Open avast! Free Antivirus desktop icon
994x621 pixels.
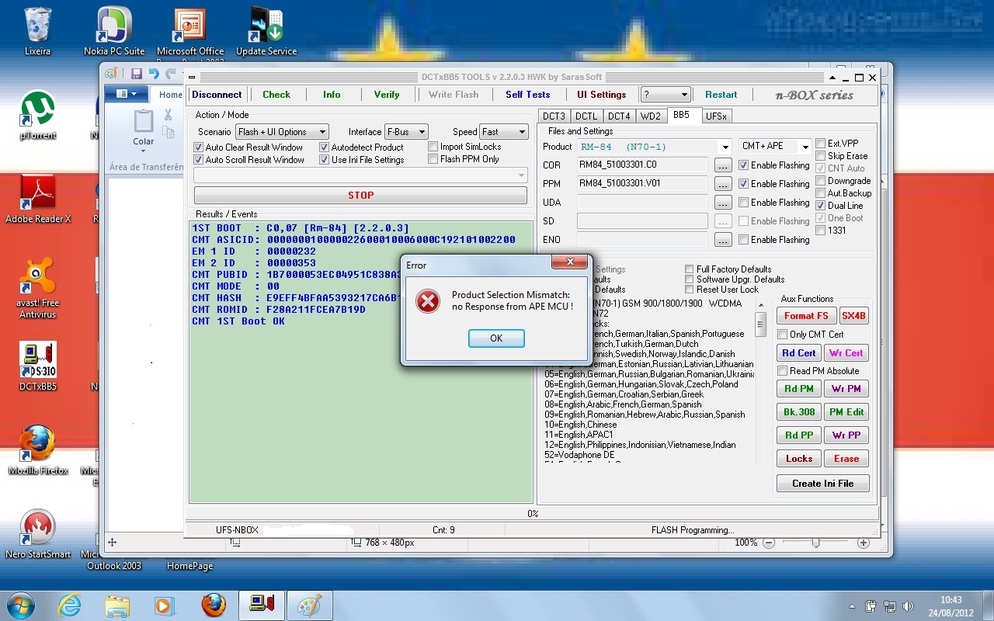point(37,288)
